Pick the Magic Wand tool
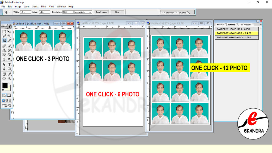This screenshot has width=272, height=153. [10, 36]
